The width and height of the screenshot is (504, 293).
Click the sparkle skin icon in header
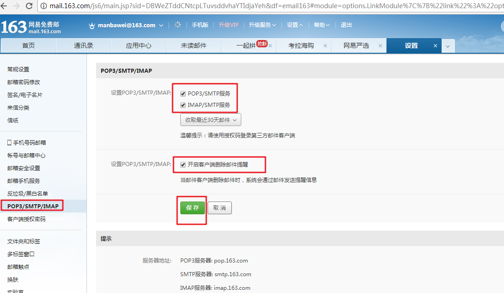pyautogui.click(x=178, y=25)
